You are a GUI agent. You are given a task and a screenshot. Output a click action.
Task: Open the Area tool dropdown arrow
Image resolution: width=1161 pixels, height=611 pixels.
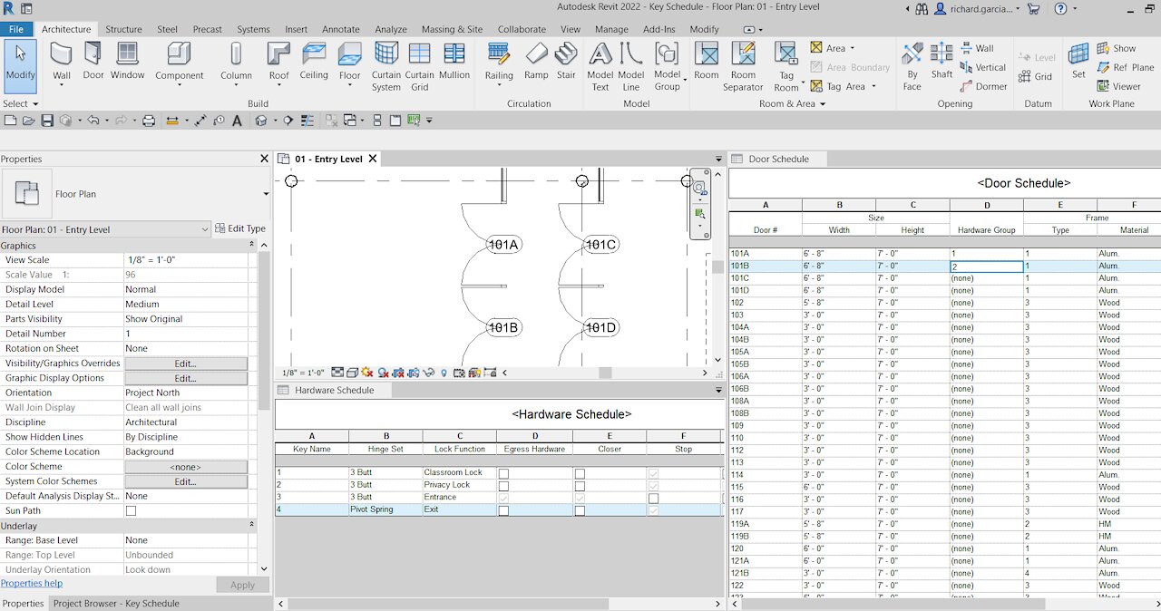[852, 48]
